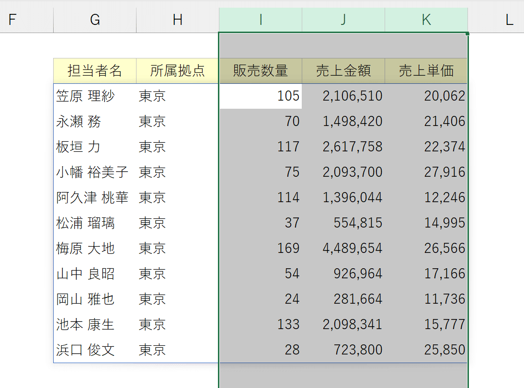524x388 pixels.
Task: Select sales quantity cell 28
Action: (x=261, y=350)
